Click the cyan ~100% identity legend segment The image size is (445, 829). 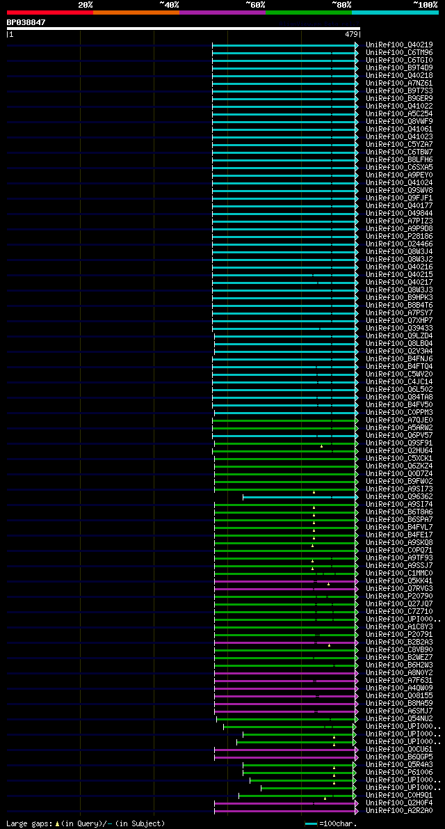coord(396,12)
